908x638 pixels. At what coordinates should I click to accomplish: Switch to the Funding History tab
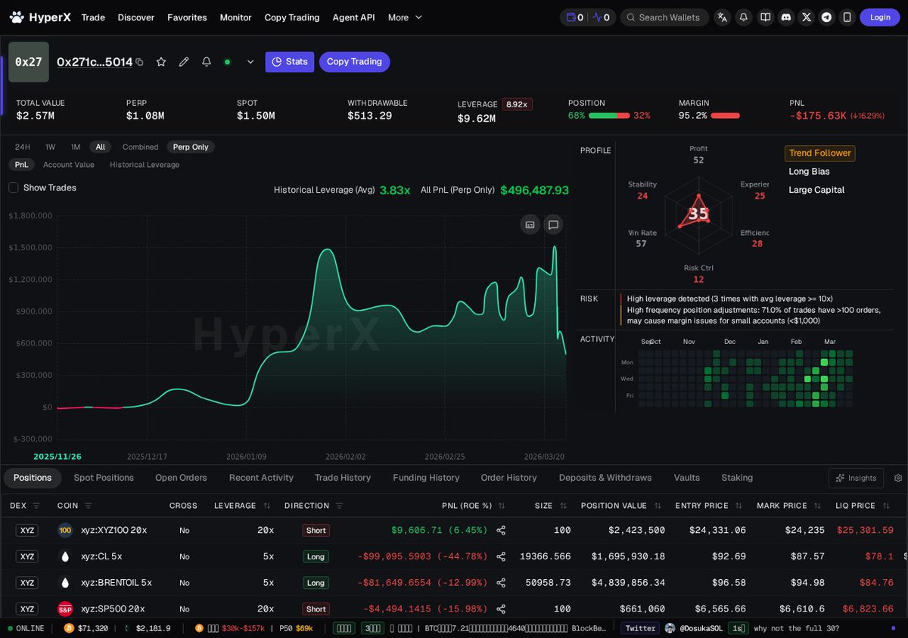click(x=425, y=478)
